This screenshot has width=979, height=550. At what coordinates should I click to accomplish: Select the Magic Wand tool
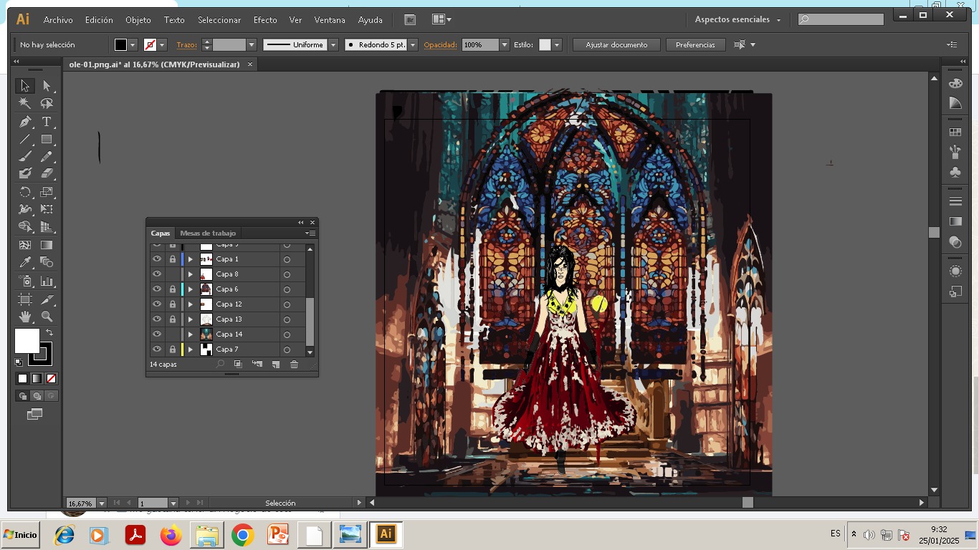[24, 104]
